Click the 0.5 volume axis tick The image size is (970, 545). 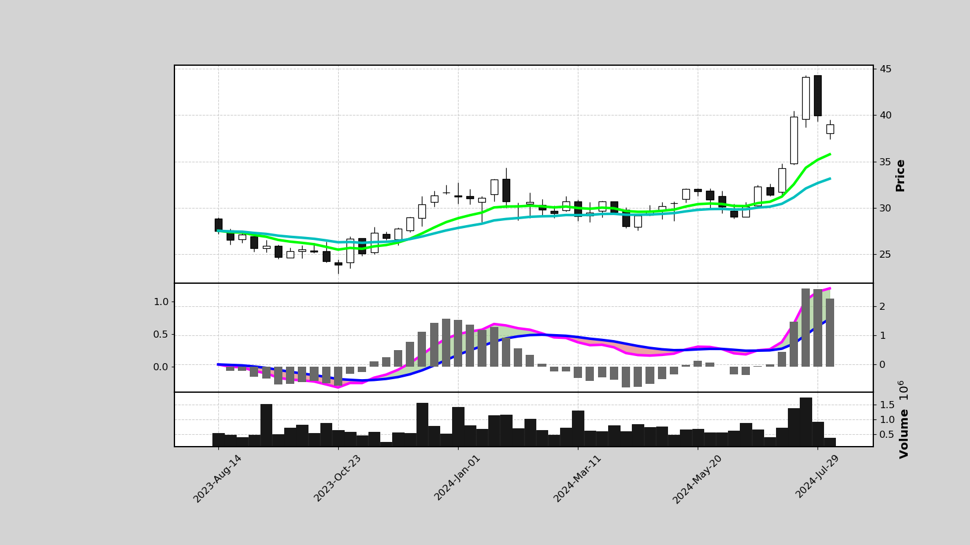coord(887,434)
